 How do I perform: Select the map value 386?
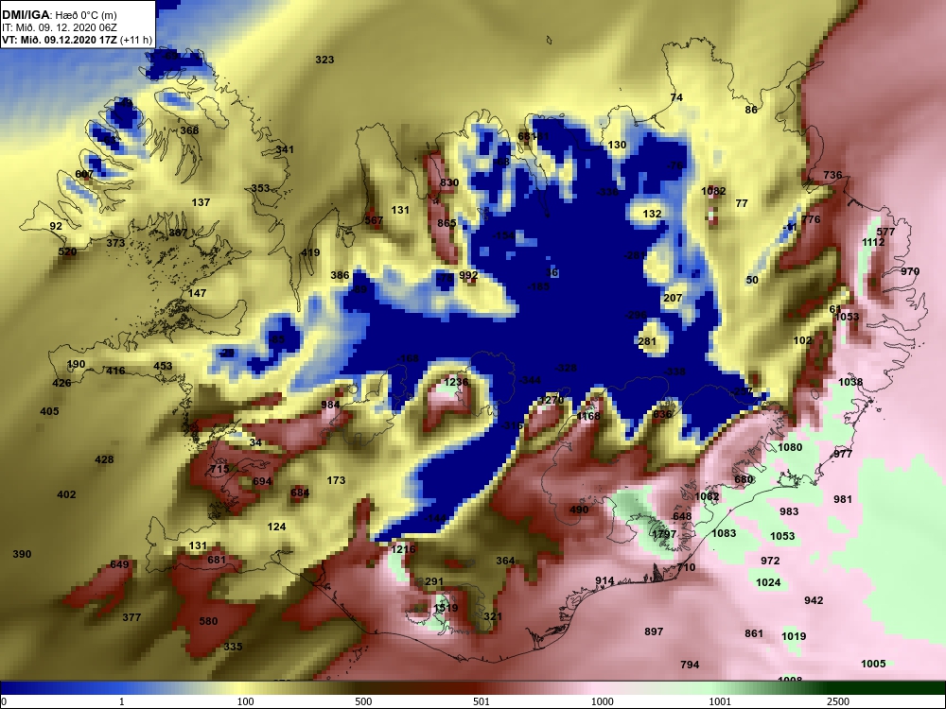click(x=340, y=275)
